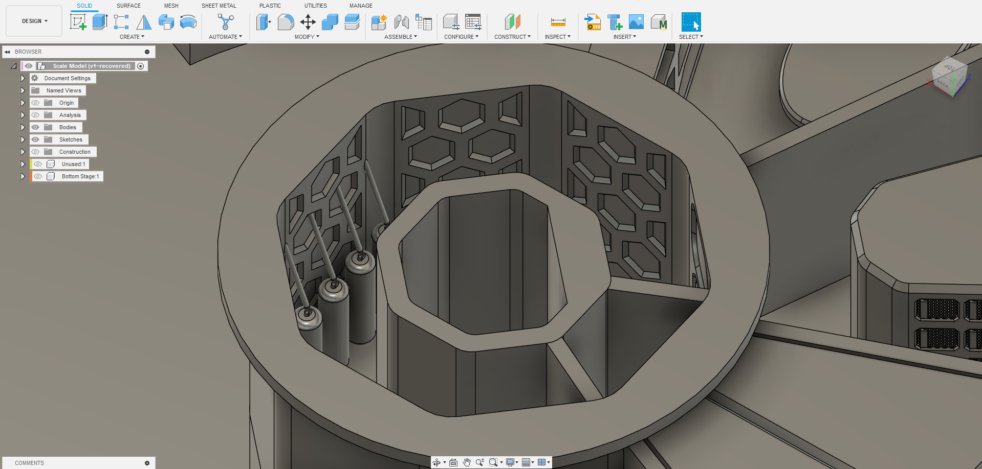Hide the Bodies folder via eye icon
The width and height of the screenshot is (982, 469).
tap(35, 127)
